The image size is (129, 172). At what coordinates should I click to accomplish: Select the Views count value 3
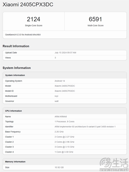coord(55,58)
